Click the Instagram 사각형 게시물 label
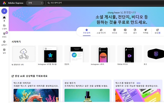 47,64
